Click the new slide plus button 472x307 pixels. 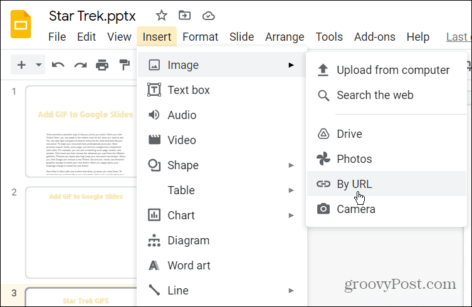point(21,65)
